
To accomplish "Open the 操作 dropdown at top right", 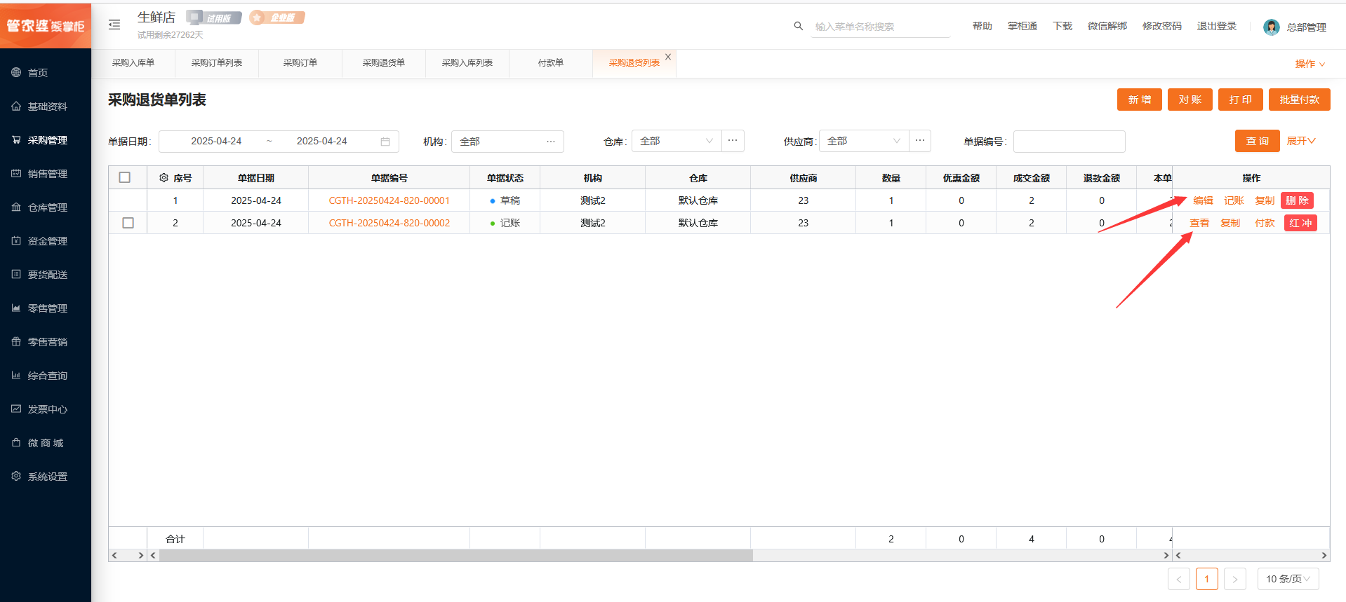I will (x=1310, y=64).
